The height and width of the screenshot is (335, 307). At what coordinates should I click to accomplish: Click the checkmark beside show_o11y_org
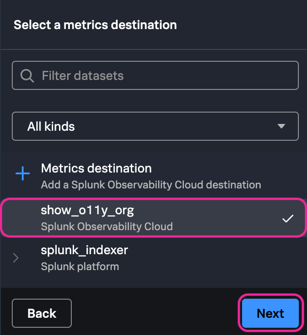(x=287, y=218)
